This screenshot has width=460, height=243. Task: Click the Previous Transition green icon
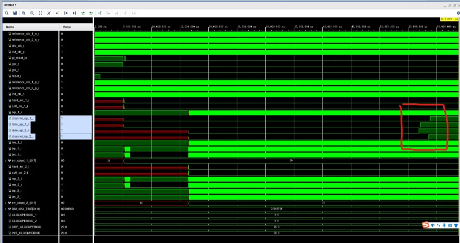point(83,13)
